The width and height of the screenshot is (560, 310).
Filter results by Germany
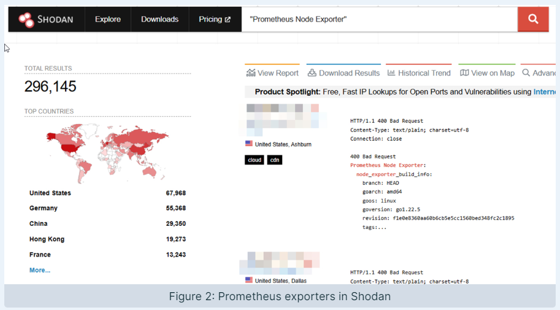43,208
